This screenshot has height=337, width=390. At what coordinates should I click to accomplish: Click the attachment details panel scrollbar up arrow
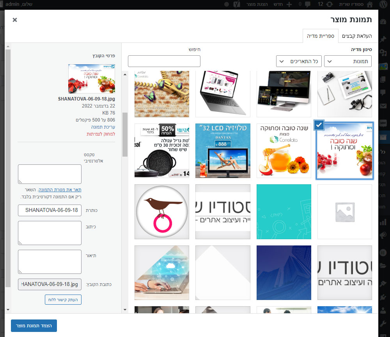8,46
